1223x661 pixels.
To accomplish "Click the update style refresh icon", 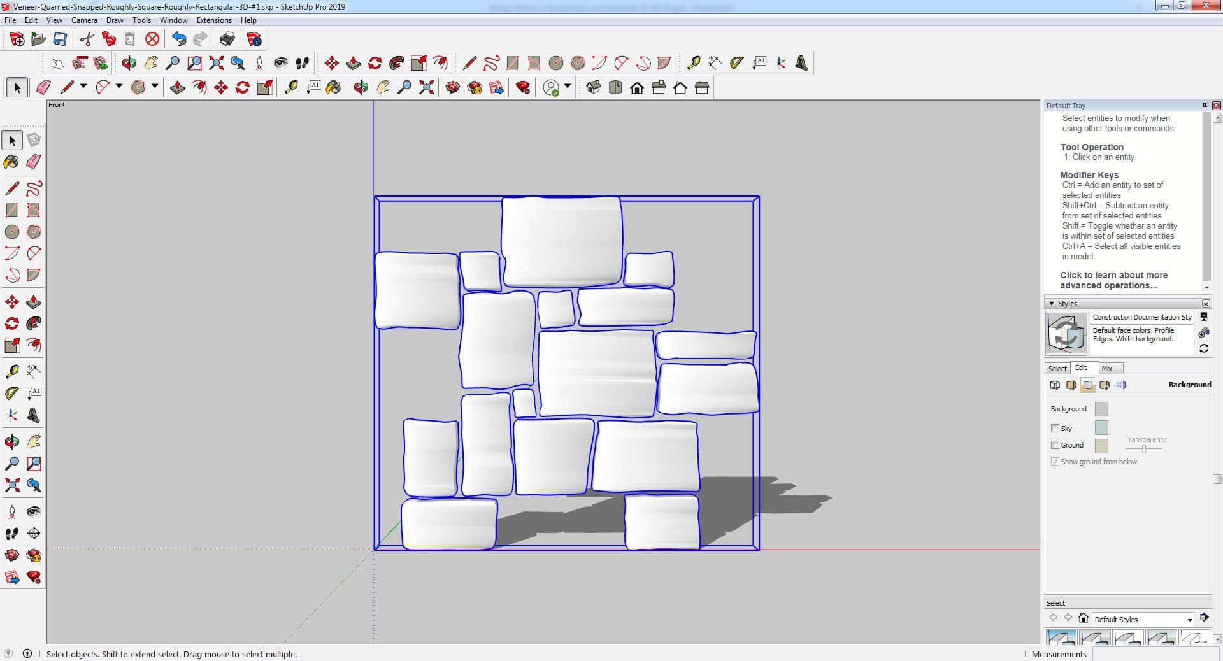I will pos(1203,348).
